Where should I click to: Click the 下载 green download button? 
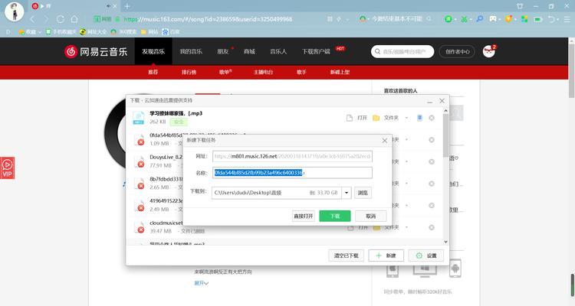pos(335,216)
